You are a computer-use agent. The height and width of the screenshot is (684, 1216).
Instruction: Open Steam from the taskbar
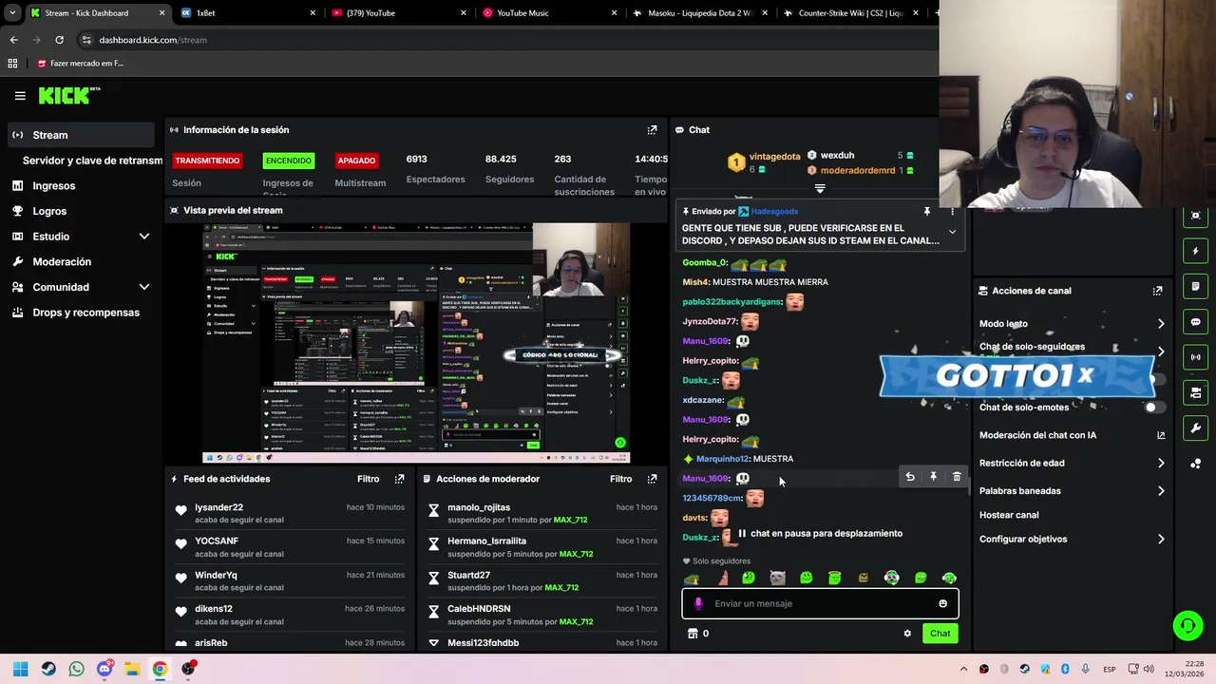[x=48, y=669]
